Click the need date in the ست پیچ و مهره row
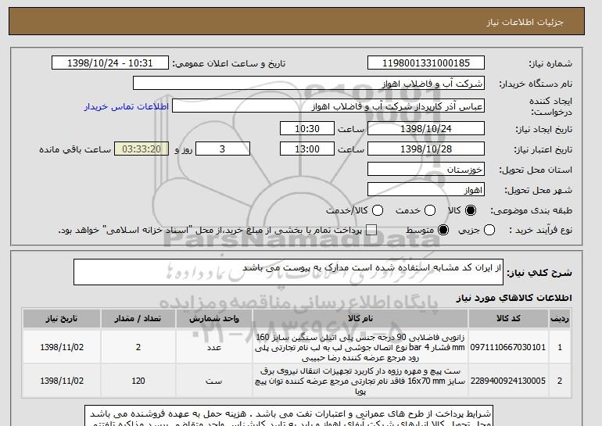This screenshot has width=602, height=426. pos(62,381)
